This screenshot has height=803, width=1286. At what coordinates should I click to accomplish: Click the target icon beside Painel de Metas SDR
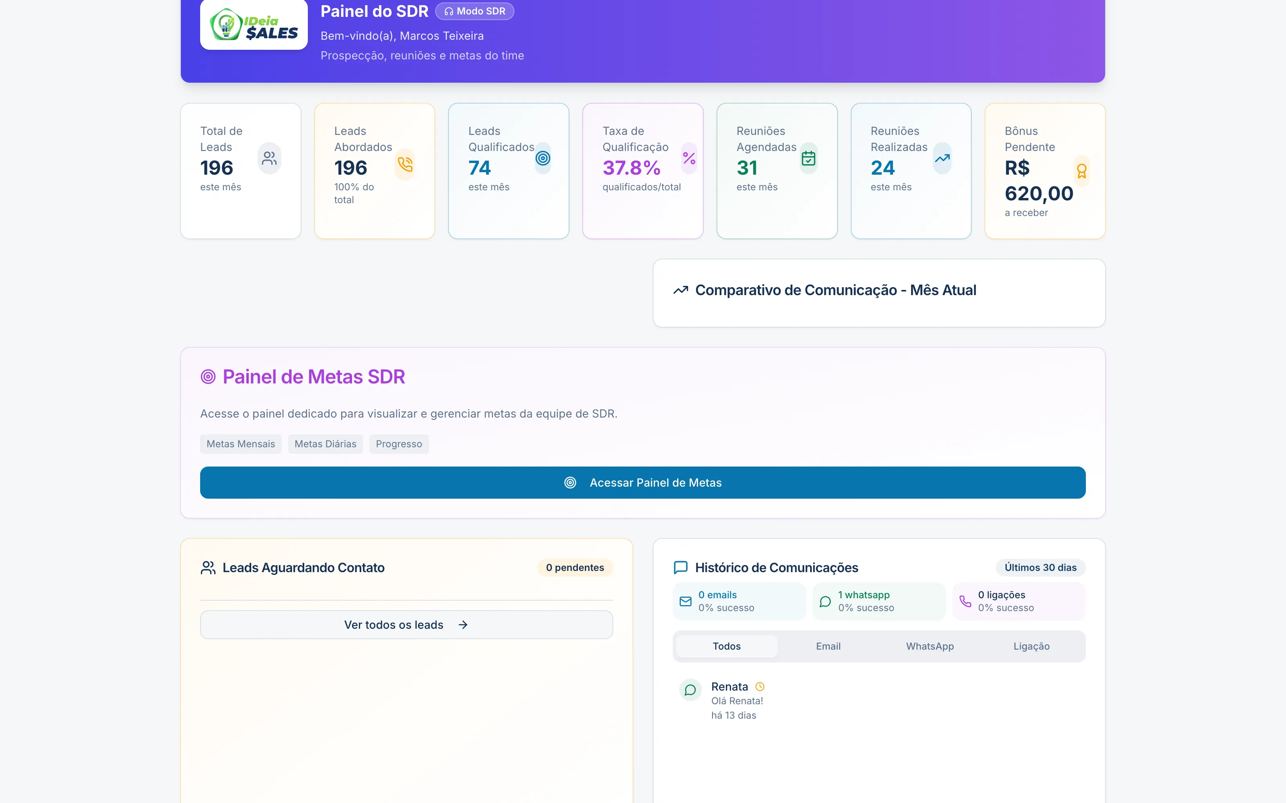point(208,377)
